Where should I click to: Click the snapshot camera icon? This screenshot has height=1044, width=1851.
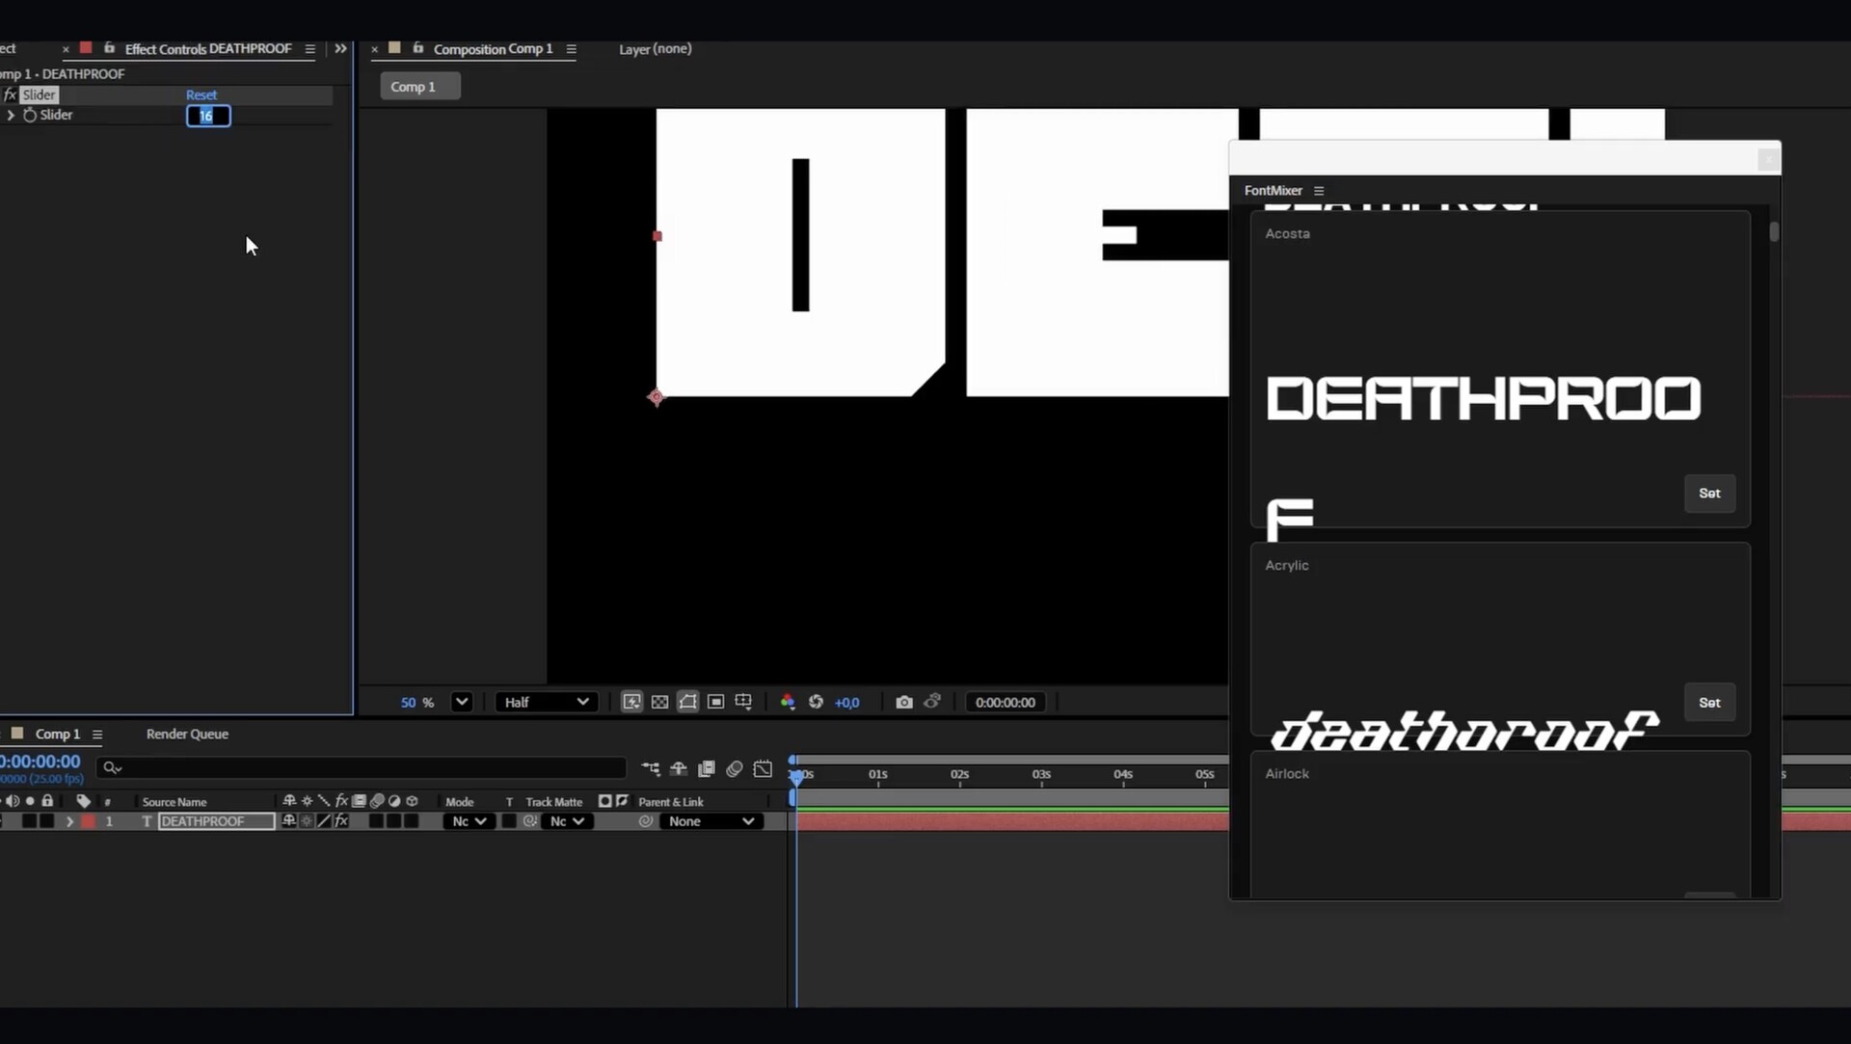click(x=903, y=702)
